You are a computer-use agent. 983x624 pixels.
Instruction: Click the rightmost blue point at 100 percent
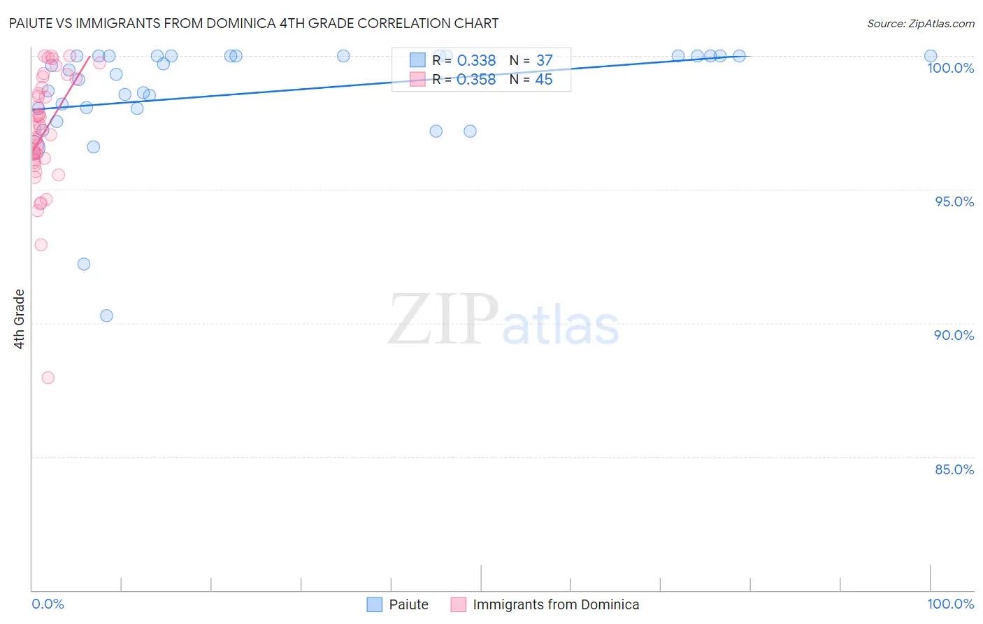pos(931,56)
